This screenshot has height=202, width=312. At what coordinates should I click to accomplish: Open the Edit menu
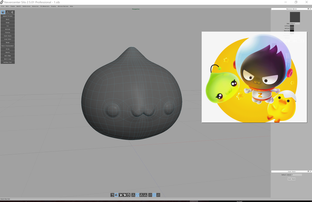click(7, 6)
